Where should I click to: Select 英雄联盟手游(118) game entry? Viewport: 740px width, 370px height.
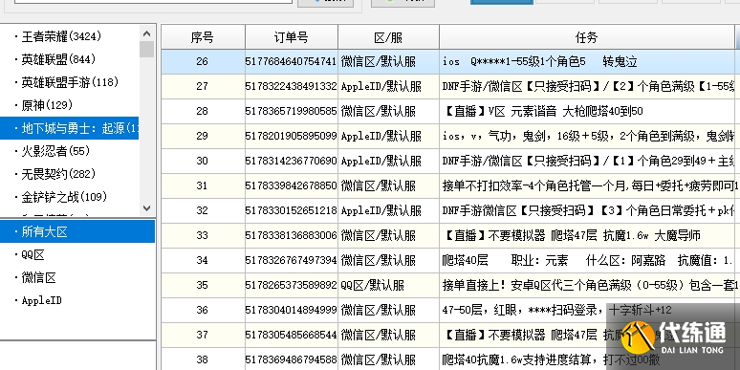click(x=70, y=82)
